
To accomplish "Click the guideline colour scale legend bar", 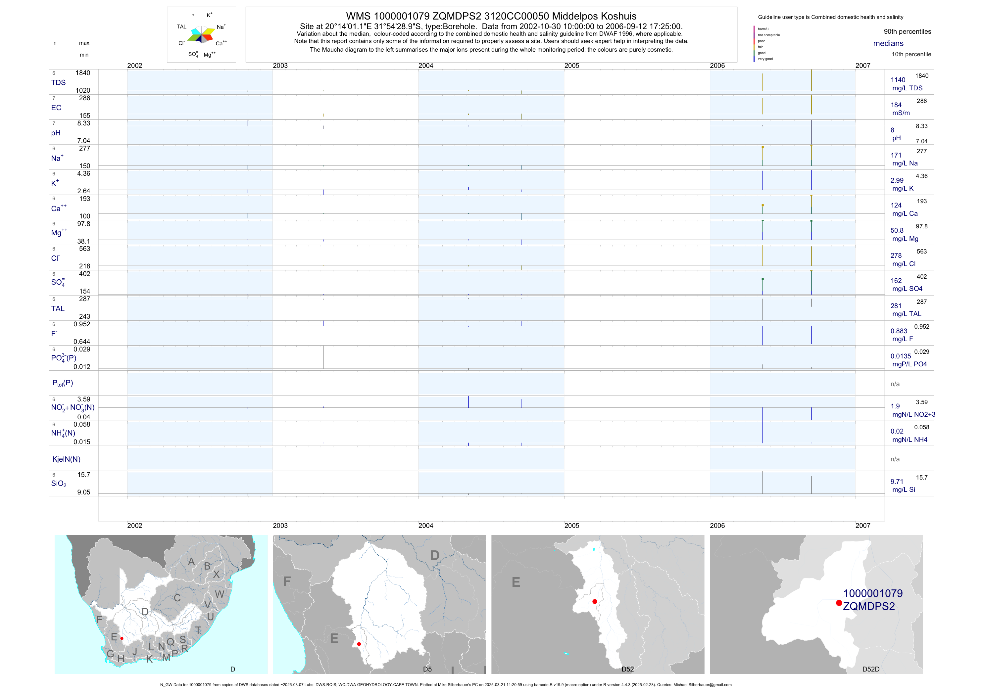I will click(x=754, y=44).
